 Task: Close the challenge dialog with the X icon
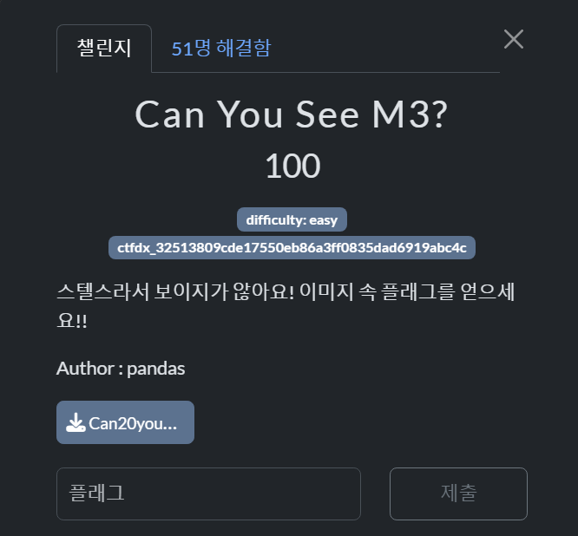tap(514, 39)
